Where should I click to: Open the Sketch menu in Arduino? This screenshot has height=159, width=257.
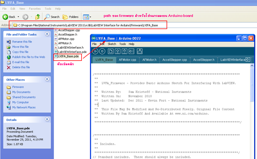point(112,44)
